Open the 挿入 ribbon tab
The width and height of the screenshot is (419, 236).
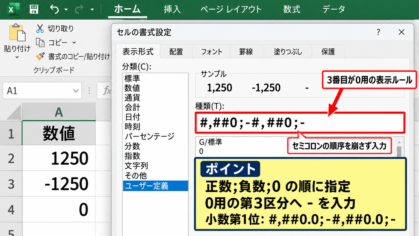172,9
